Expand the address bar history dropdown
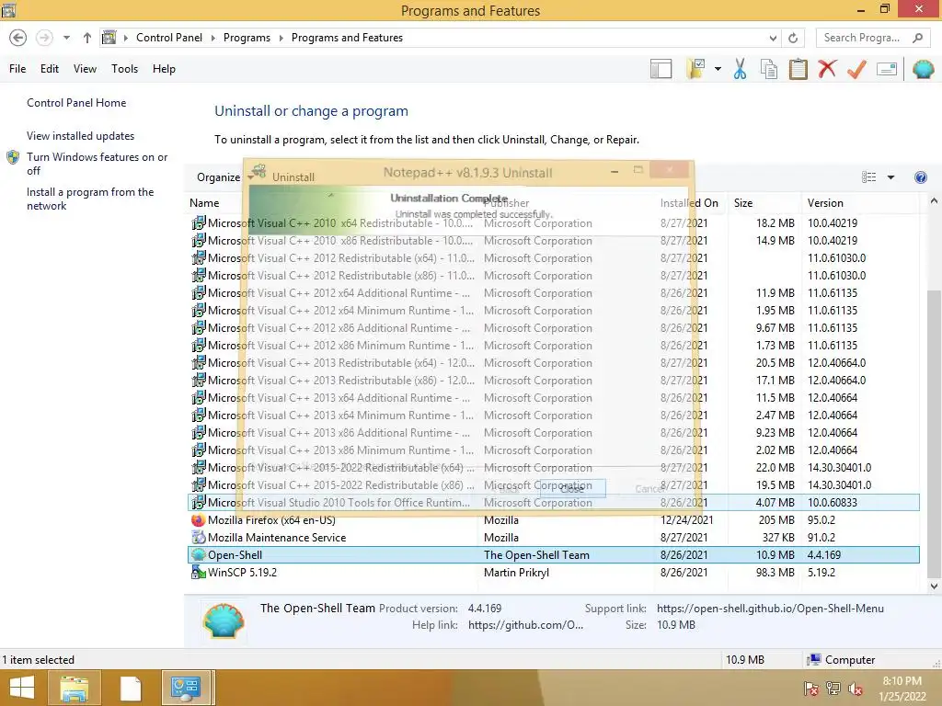Image resolution: width=942 pixels, height=706 pixels. 773,38
